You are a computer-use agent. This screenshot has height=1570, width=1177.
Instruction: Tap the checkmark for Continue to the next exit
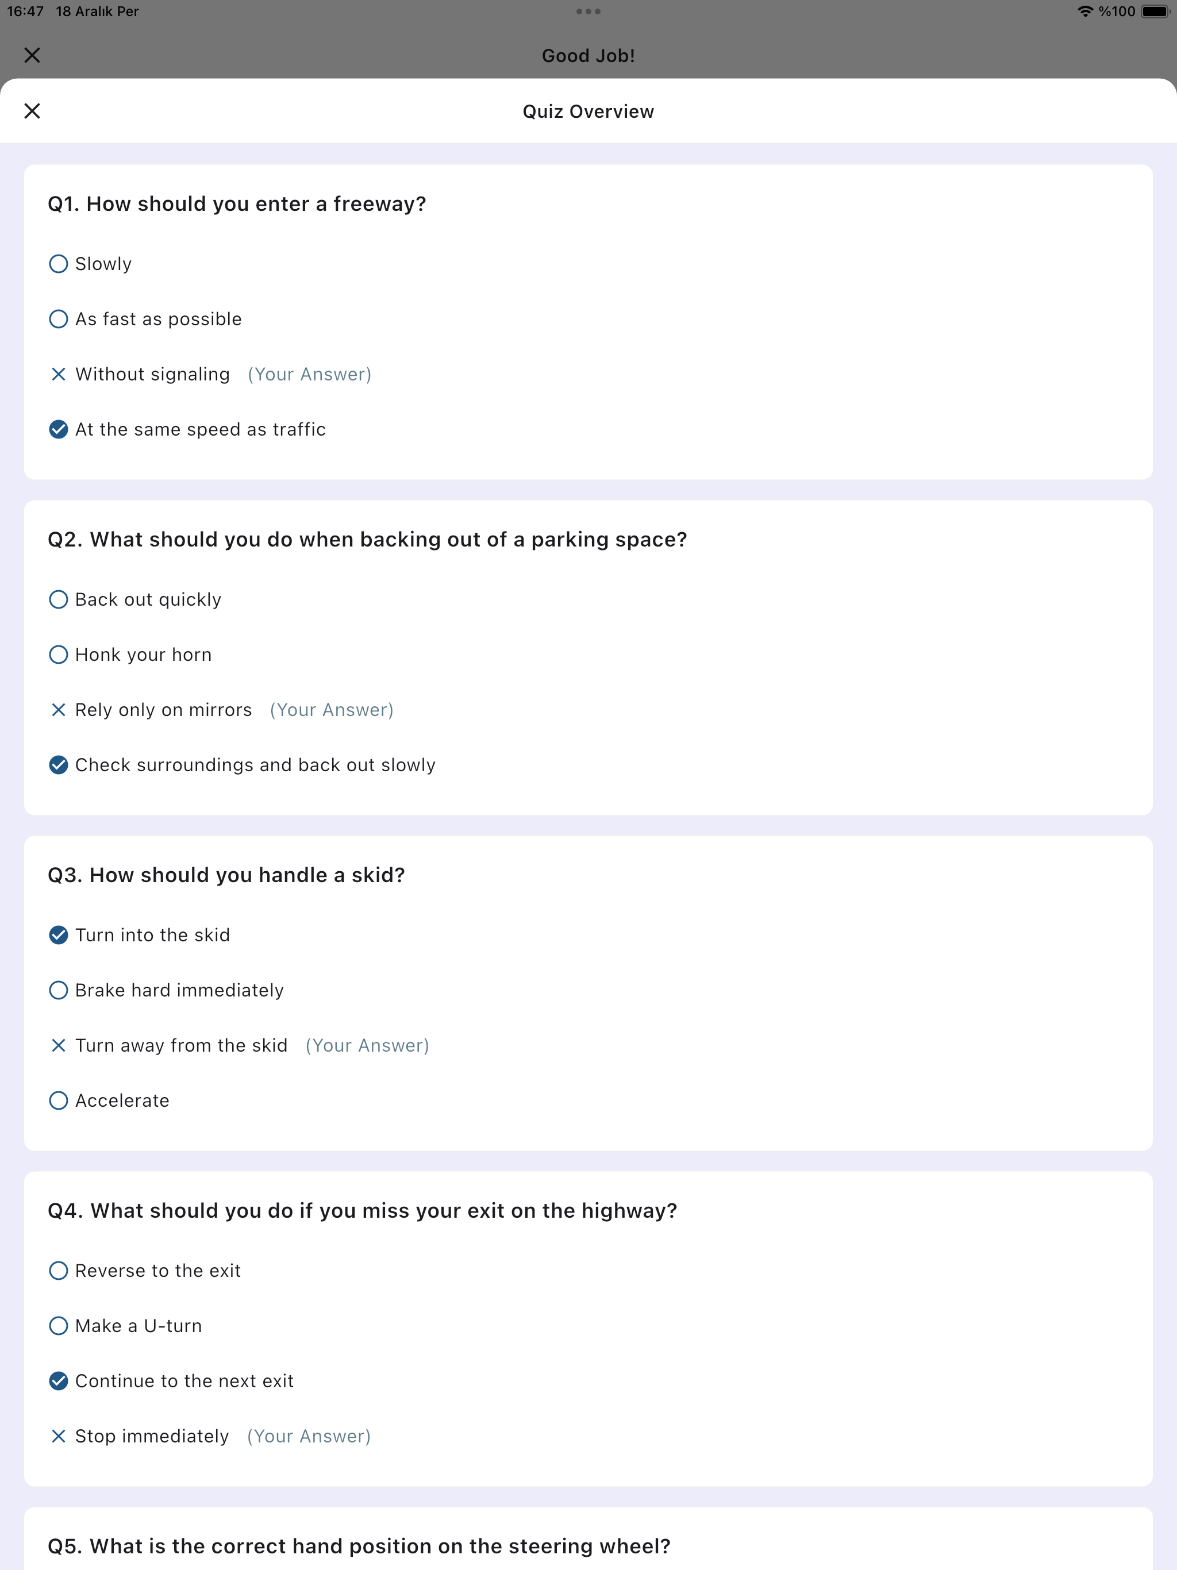coord(58,1380)
